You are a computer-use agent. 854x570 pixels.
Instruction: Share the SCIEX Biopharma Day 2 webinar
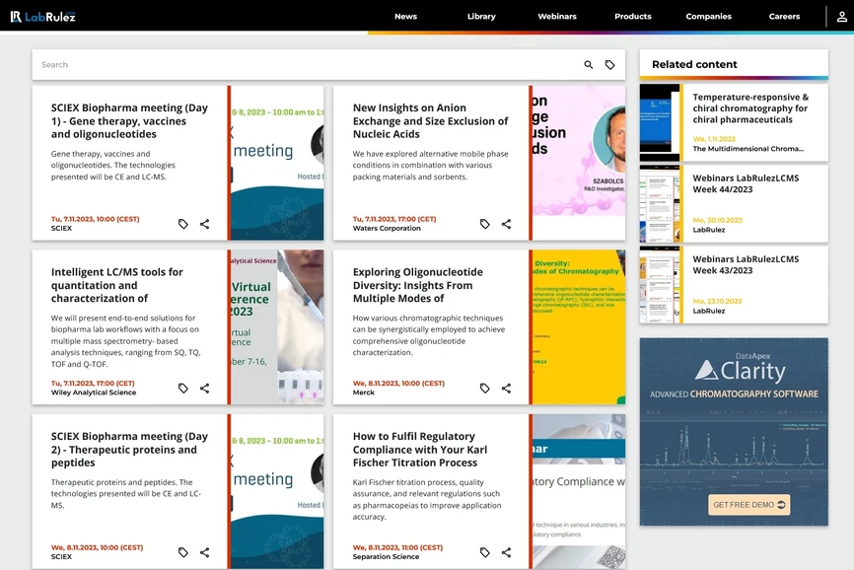tap(204, 552)
